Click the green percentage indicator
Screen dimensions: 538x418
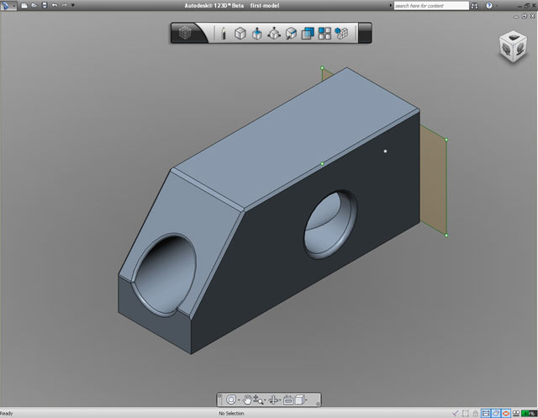pos(529,413)
